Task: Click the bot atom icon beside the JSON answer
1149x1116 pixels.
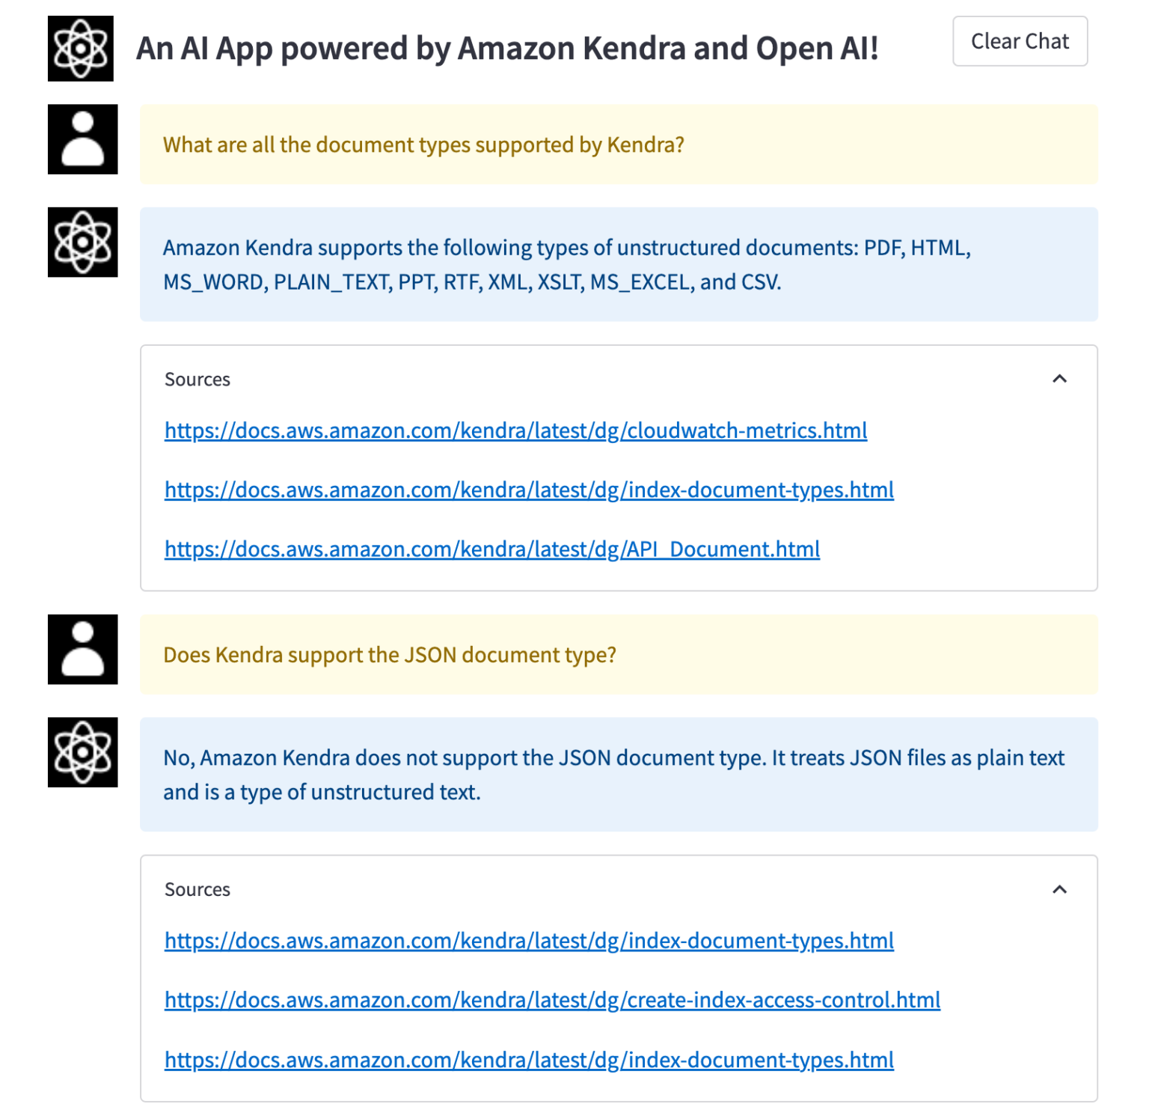Action: pyautogui.click(x=82, y=754)
